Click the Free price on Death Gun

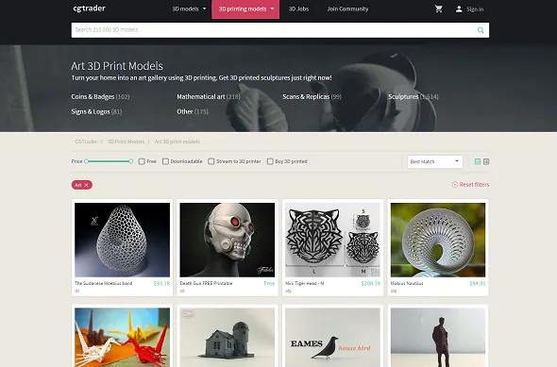click(x=269, y=284)
